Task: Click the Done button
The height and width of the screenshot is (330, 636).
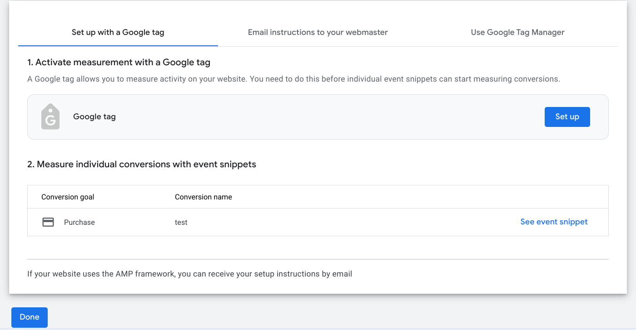Action: [30, 317]
